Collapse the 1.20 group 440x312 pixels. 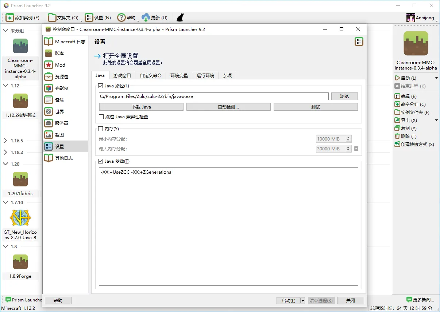click(5, 164)
